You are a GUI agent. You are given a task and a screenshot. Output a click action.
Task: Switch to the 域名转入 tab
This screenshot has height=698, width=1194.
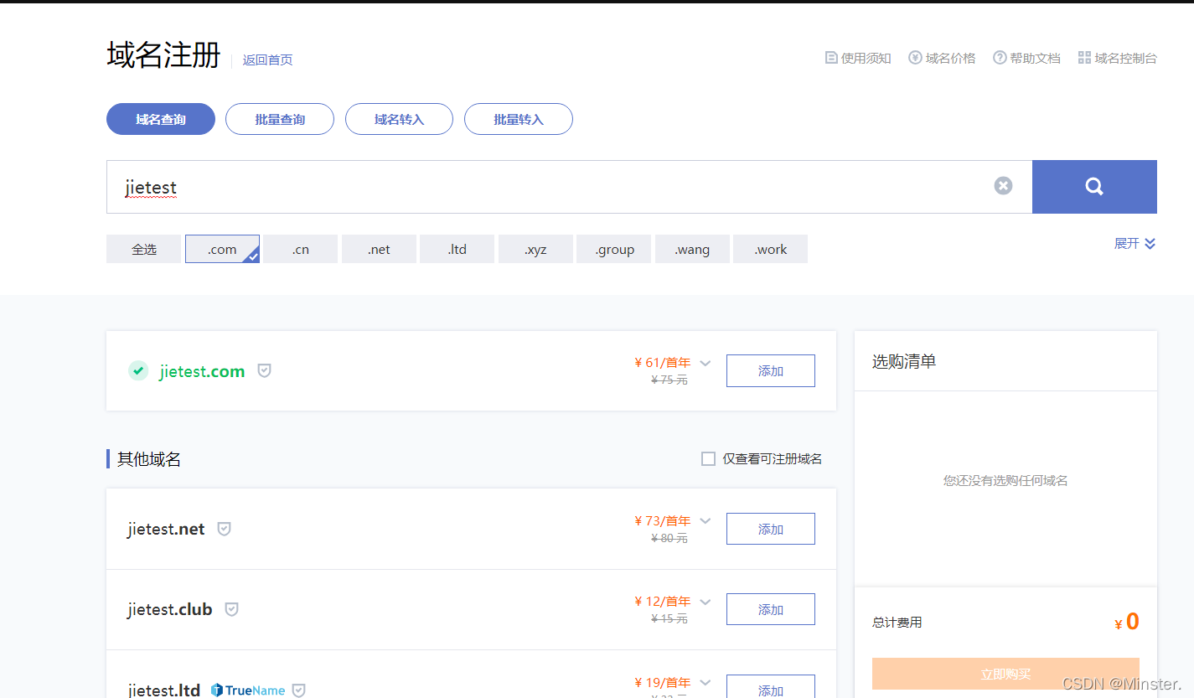399,119
